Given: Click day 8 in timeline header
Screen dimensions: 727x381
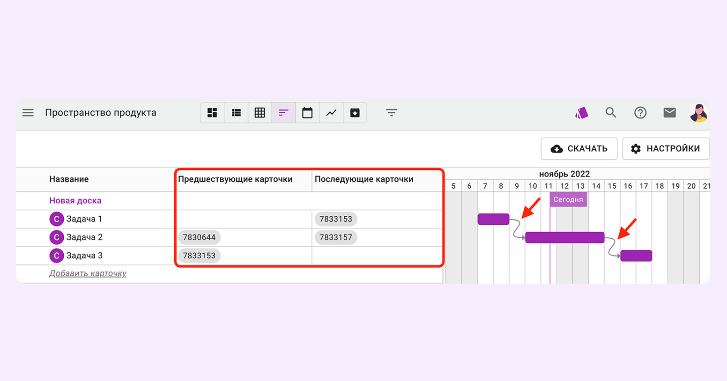Looking at the screenshot, I should click(501, 186).
